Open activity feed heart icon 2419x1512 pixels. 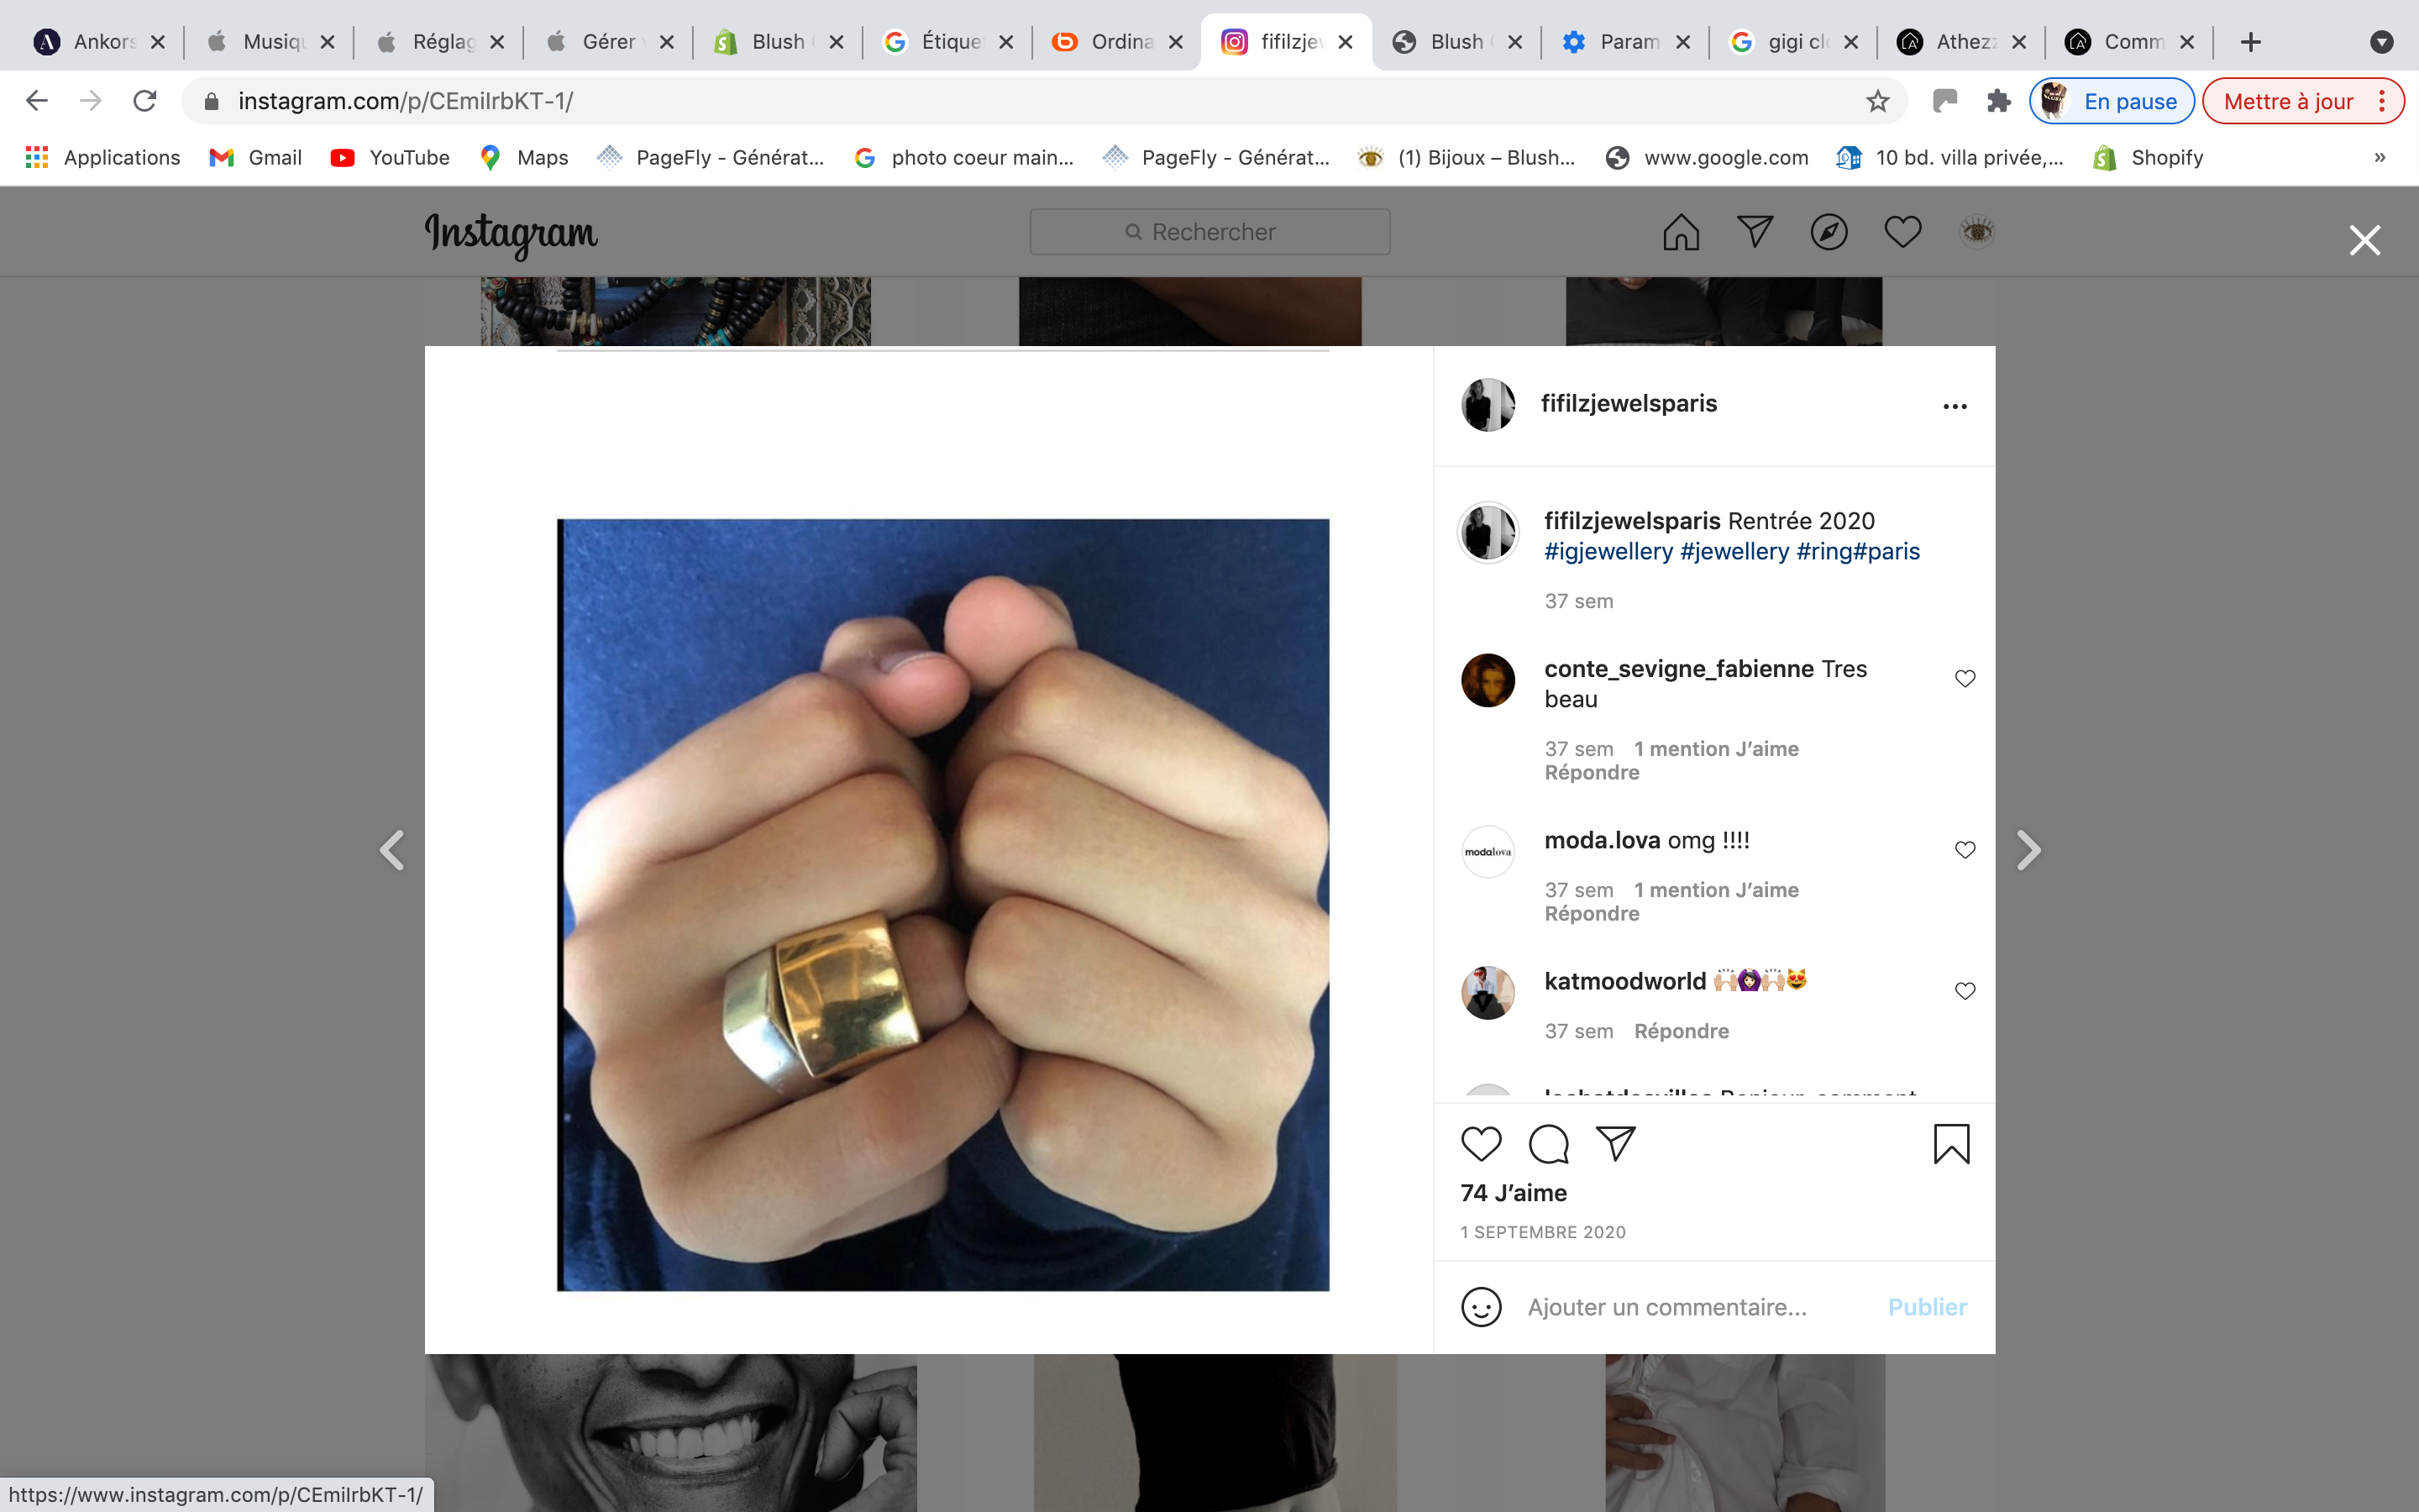click(1902, 232)
